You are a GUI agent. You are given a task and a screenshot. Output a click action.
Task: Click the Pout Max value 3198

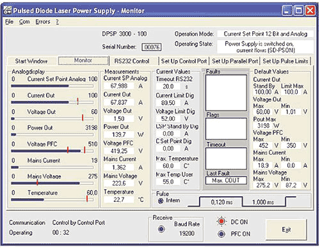click(263, 126)
